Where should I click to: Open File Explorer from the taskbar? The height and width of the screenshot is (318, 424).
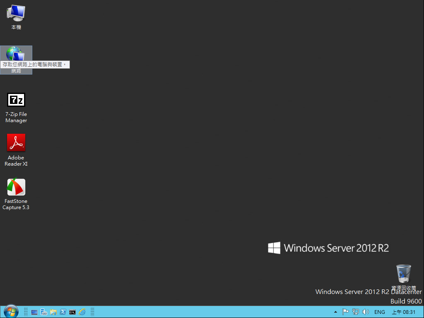point(53,312)
